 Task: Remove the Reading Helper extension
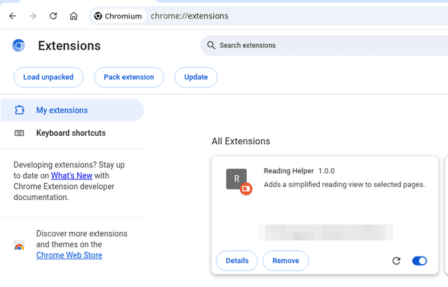(286, 261)
